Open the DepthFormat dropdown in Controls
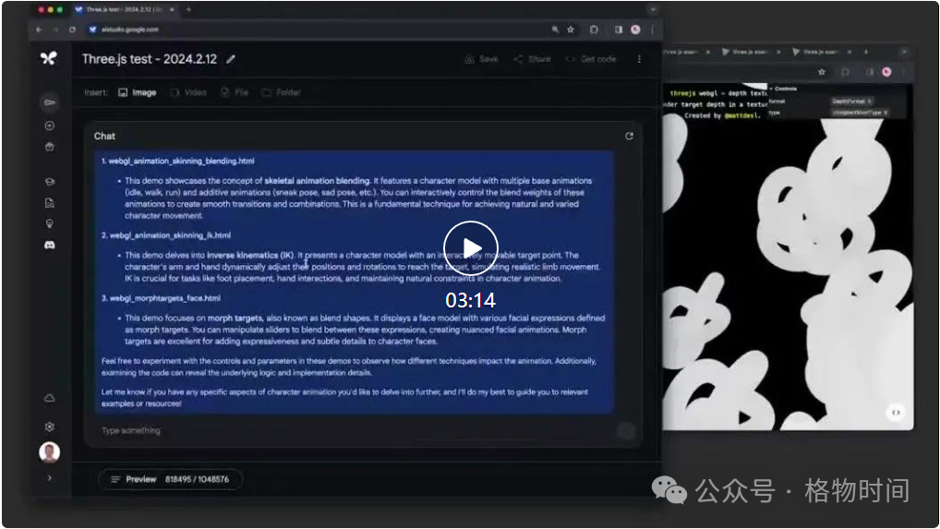 pyautogui.click(x=852, y=101)
